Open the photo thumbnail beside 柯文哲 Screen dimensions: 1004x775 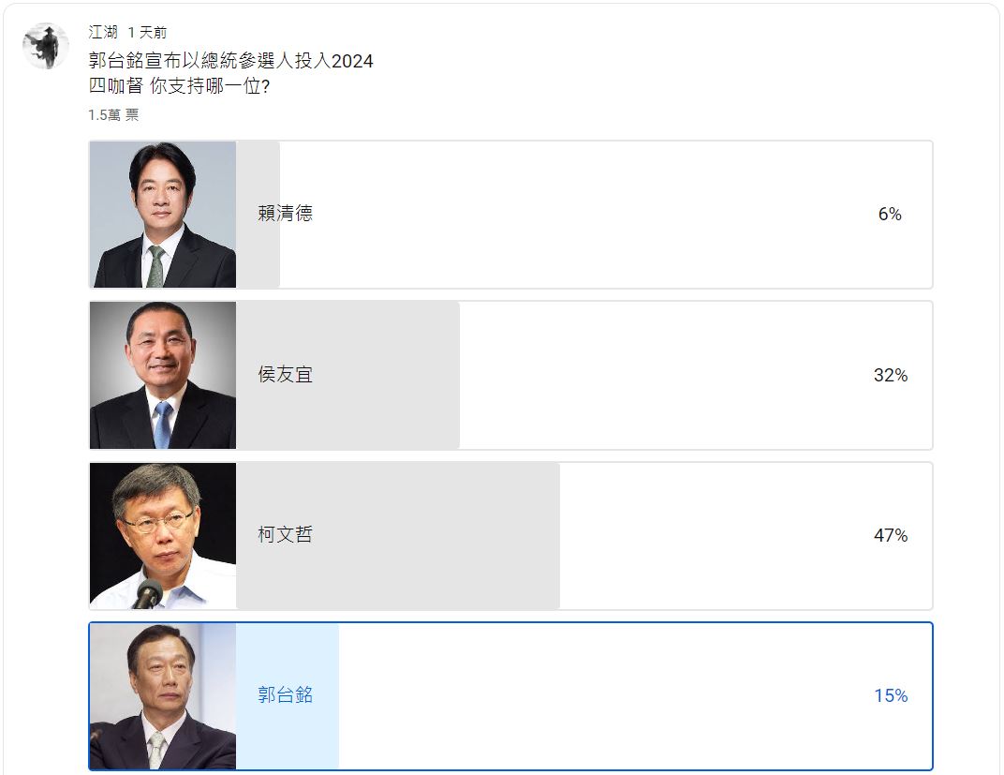coord(163,536)
